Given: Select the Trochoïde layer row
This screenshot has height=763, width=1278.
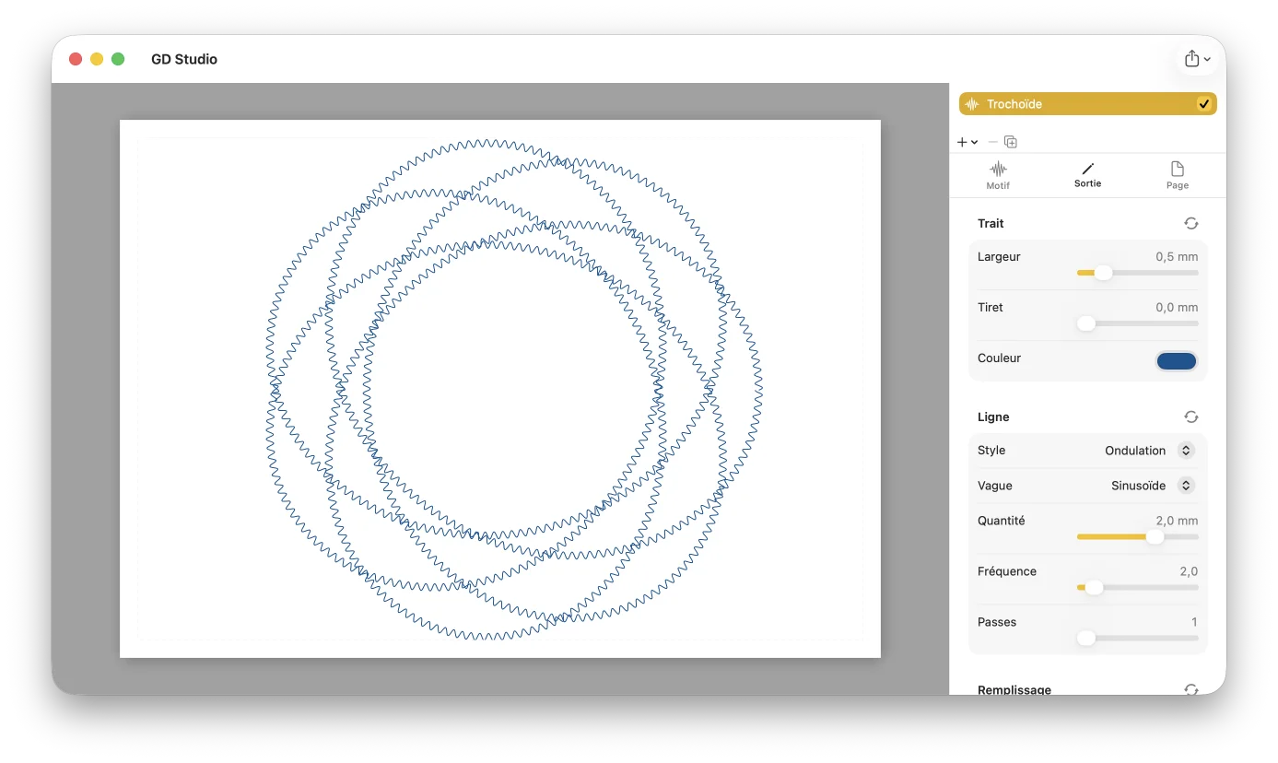Looking at the screenshot, I should point(1087,104).
